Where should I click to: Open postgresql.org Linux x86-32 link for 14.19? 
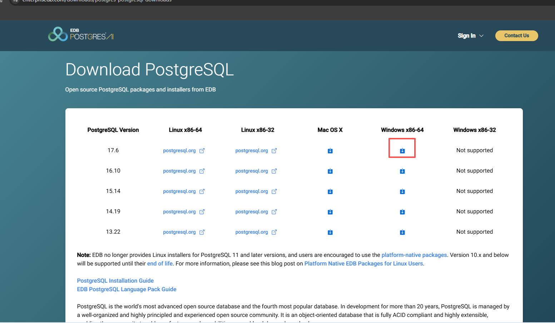(256, 212)
